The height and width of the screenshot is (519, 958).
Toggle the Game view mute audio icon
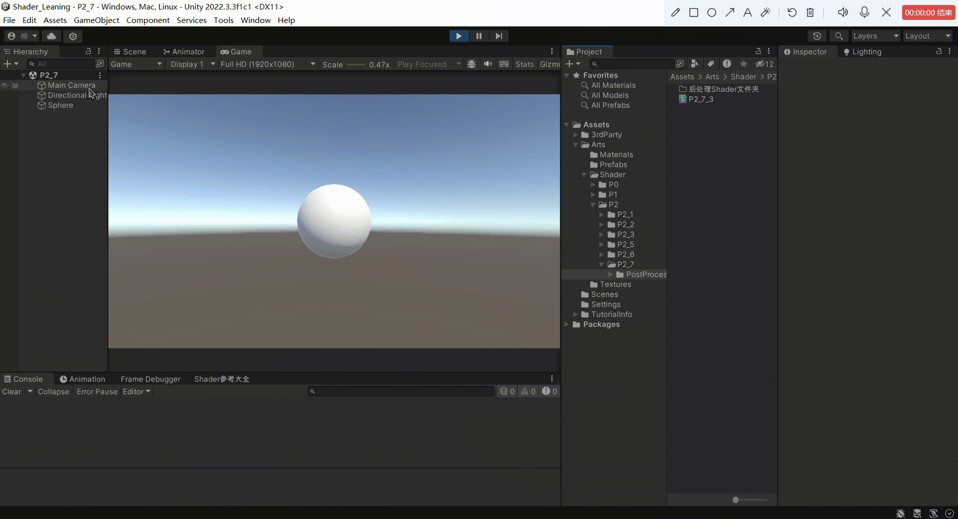click(488, 64)
